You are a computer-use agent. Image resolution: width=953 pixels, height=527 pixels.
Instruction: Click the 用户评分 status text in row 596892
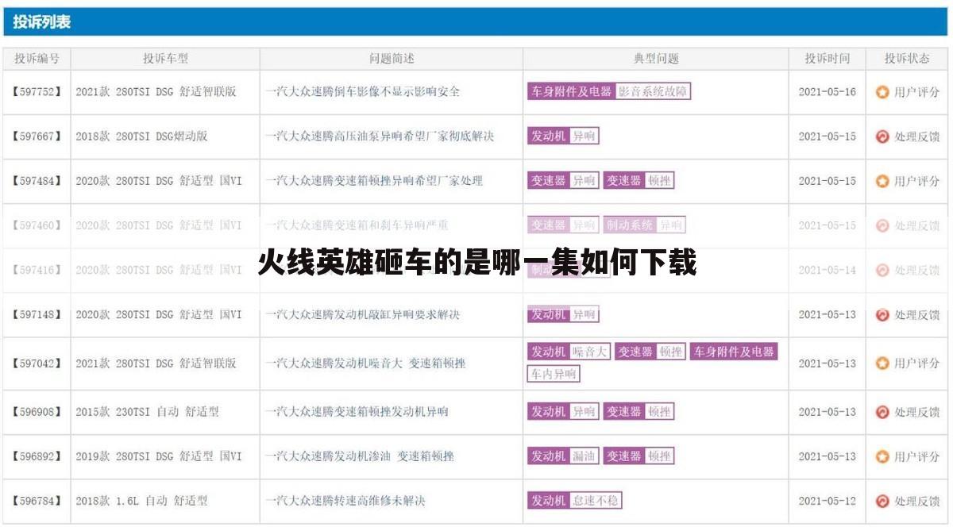(x=916, y=457)
